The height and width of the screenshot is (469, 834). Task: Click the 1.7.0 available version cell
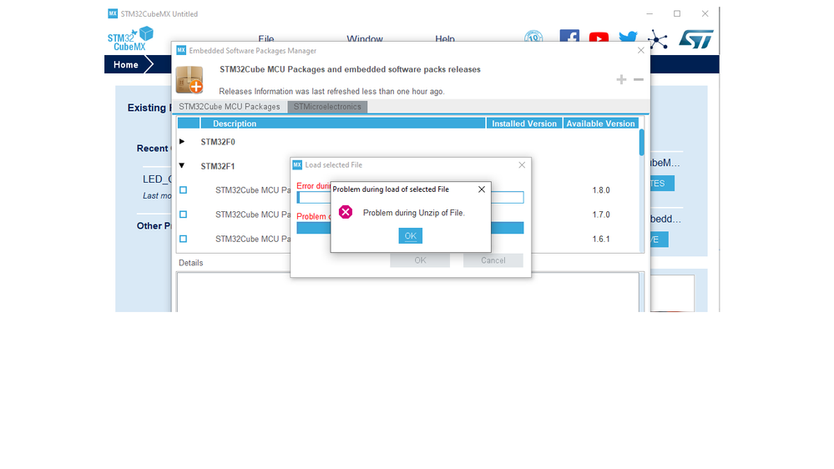point(601,214)
